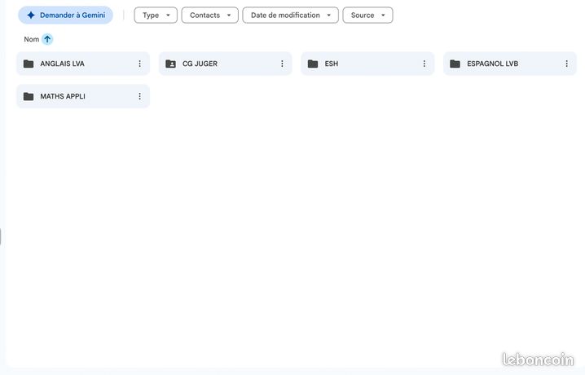Open more options for CG JUGER folder
Image resolution: width=585 pixels, height=375 pixels.
coord(282,64)
